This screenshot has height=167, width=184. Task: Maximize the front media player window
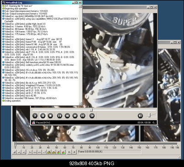pos(152,7)
